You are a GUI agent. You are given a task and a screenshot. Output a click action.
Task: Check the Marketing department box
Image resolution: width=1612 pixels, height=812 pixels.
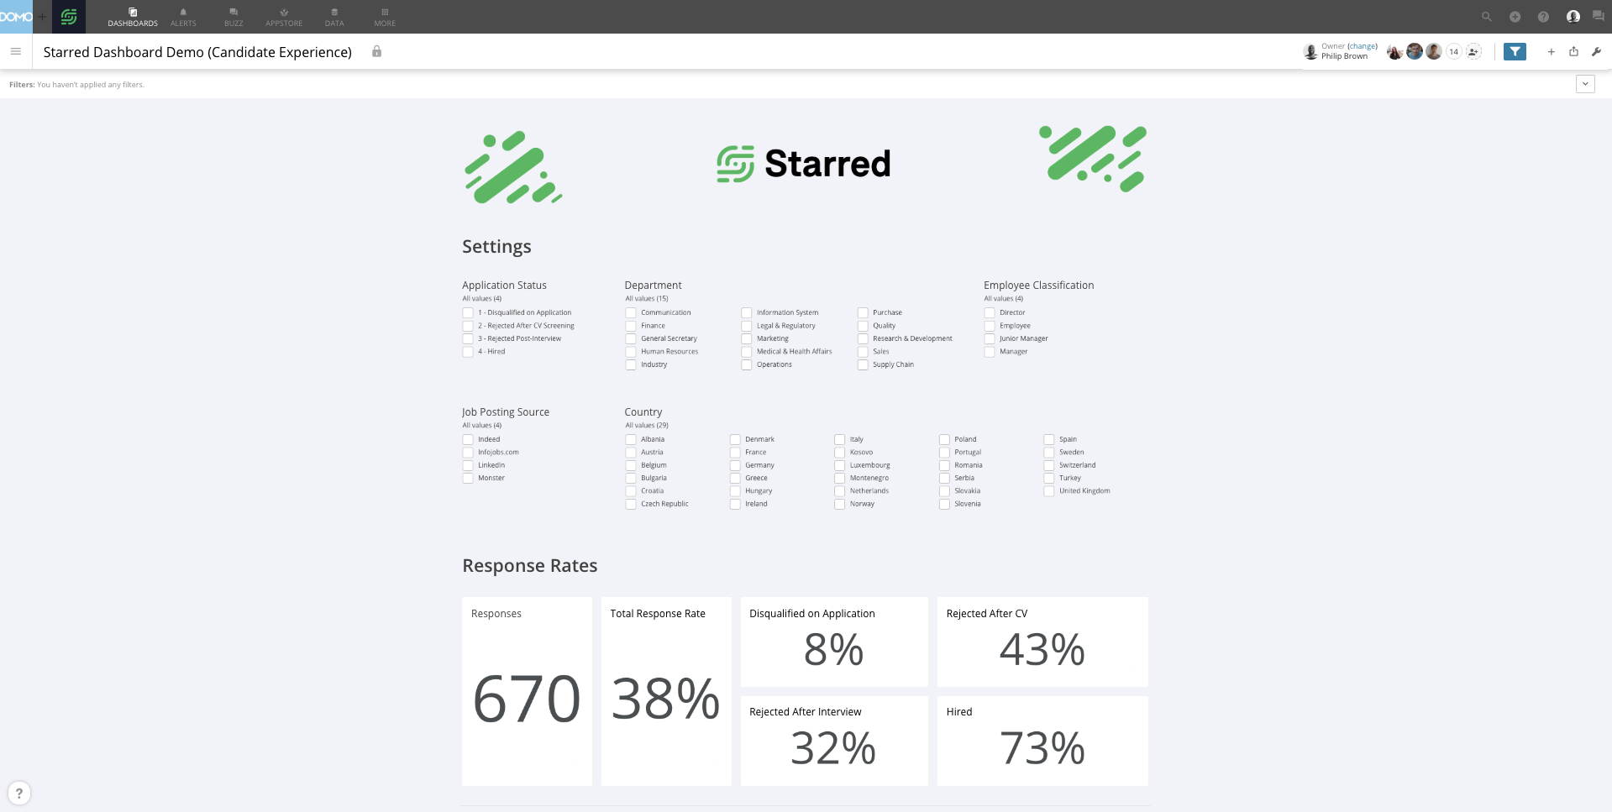pyautogui.click(x=746, y=339)
